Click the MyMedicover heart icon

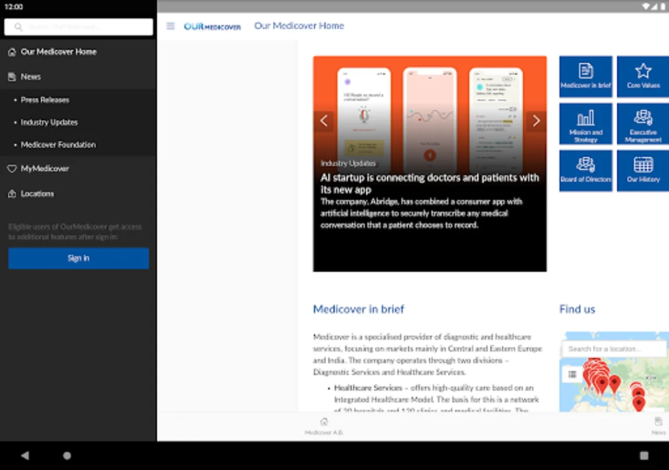(x=12, y=169)
